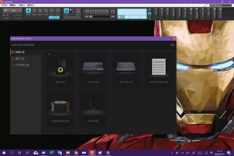This screenshot has width=234, height=156.
Task: Close the Cakewalk Start Screen dialog
Action: [x=174, y=39]
